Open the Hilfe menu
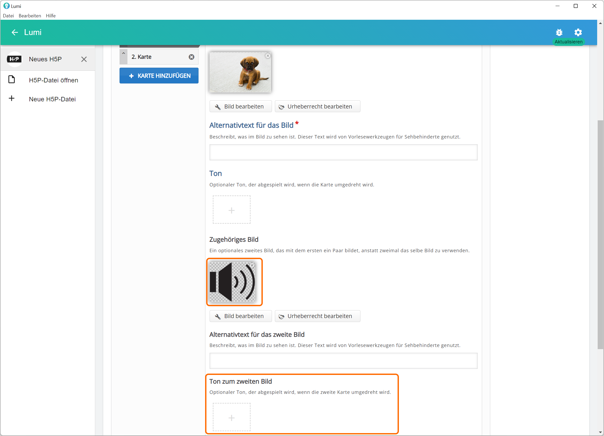This screenshot has height=436, width=604. [51, 16]
